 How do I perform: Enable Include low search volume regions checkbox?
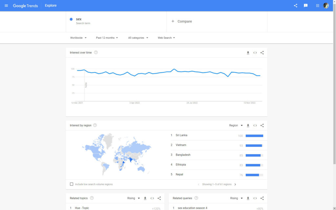tap(72, 184)
